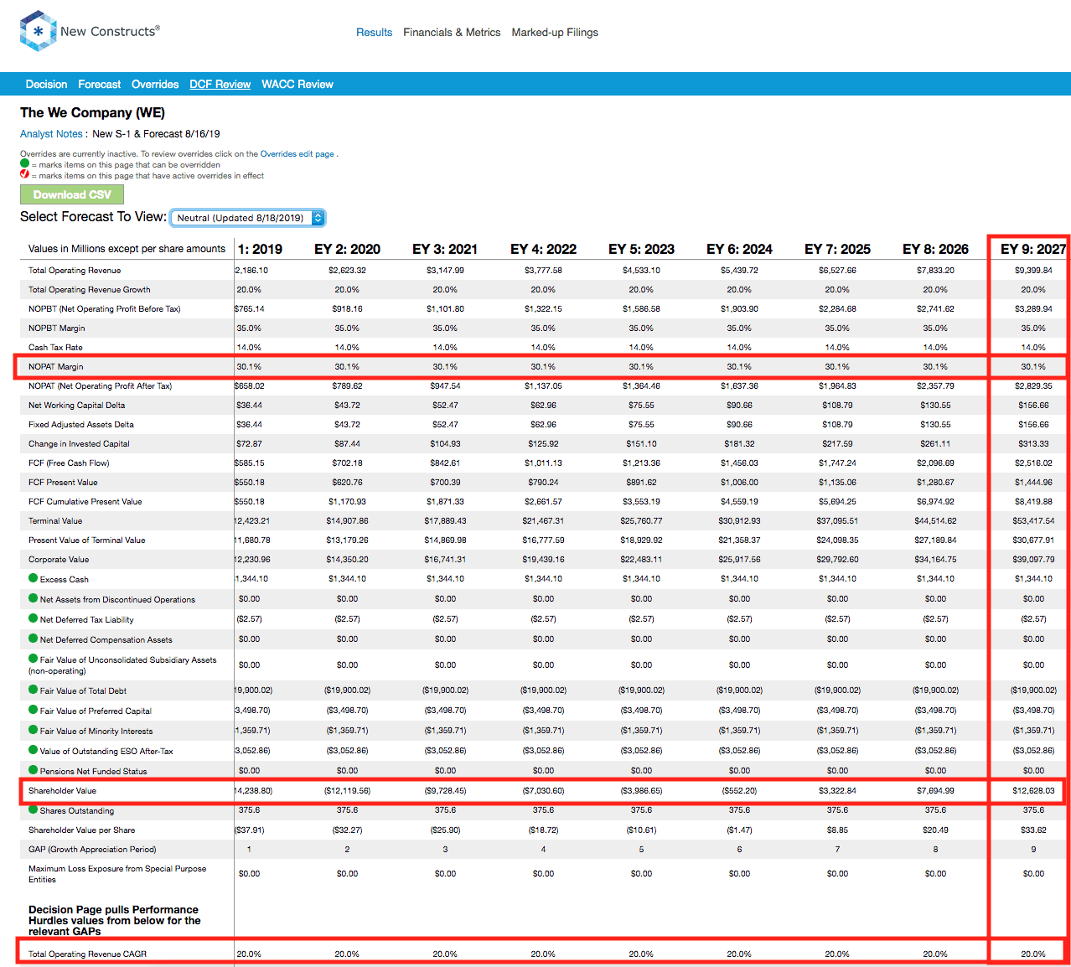The width and height of the screenshot is (1071, 967).
Task: Click green override dot beside Excess Cash
Action: coord(34,578)
